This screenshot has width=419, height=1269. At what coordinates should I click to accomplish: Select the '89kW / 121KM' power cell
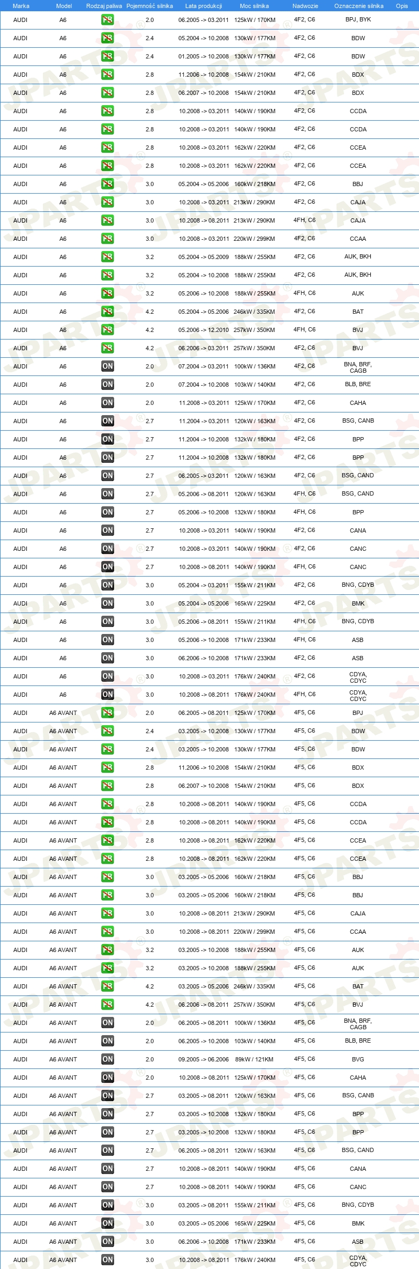[255, 1059]
